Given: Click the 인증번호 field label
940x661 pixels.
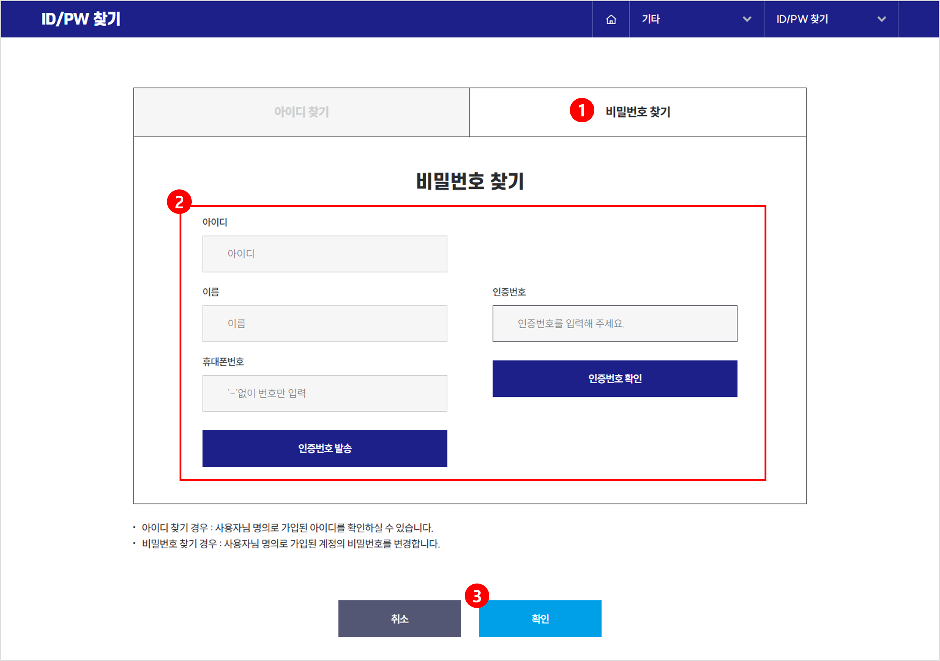Looking at the screenshot, I should tap(509, 292).
